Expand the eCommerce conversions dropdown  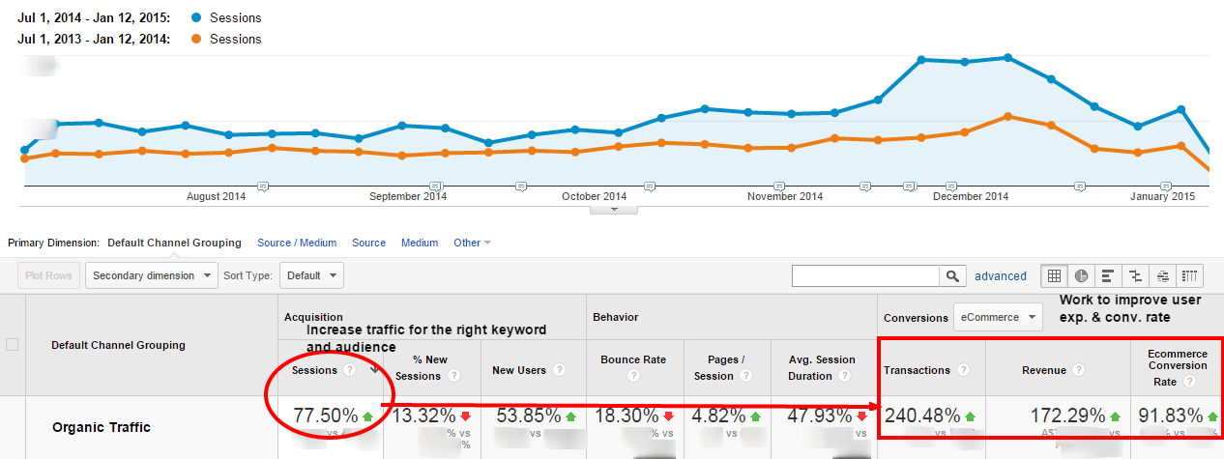(x=998, y=317)
